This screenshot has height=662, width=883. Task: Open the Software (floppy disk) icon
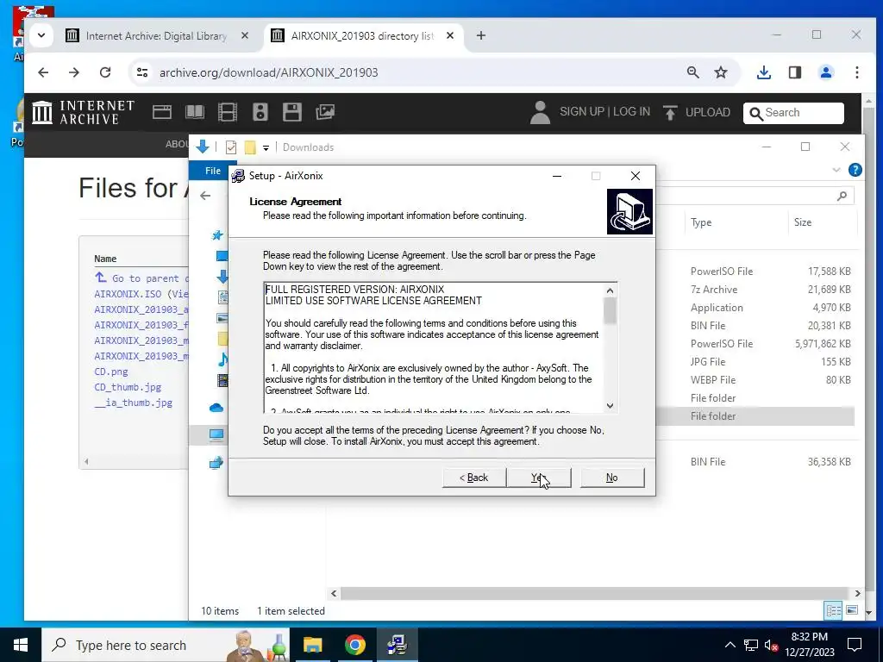pos(292,112)
